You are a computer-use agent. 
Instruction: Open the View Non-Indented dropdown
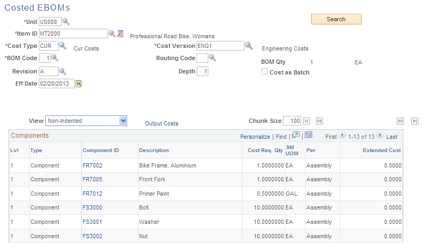click(x=87, y=121)
